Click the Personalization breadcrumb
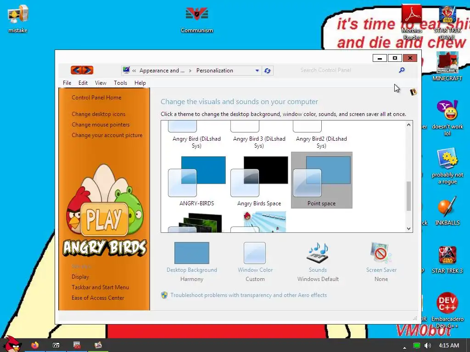 click(215, 71)
